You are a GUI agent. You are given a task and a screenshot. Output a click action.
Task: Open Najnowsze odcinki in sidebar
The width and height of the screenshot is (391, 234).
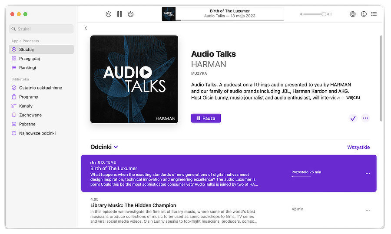coord(41,133)
